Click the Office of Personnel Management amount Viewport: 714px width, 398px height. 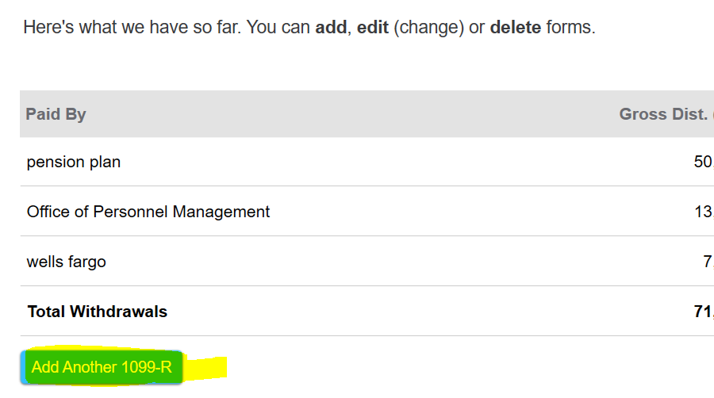click(704, 212)
